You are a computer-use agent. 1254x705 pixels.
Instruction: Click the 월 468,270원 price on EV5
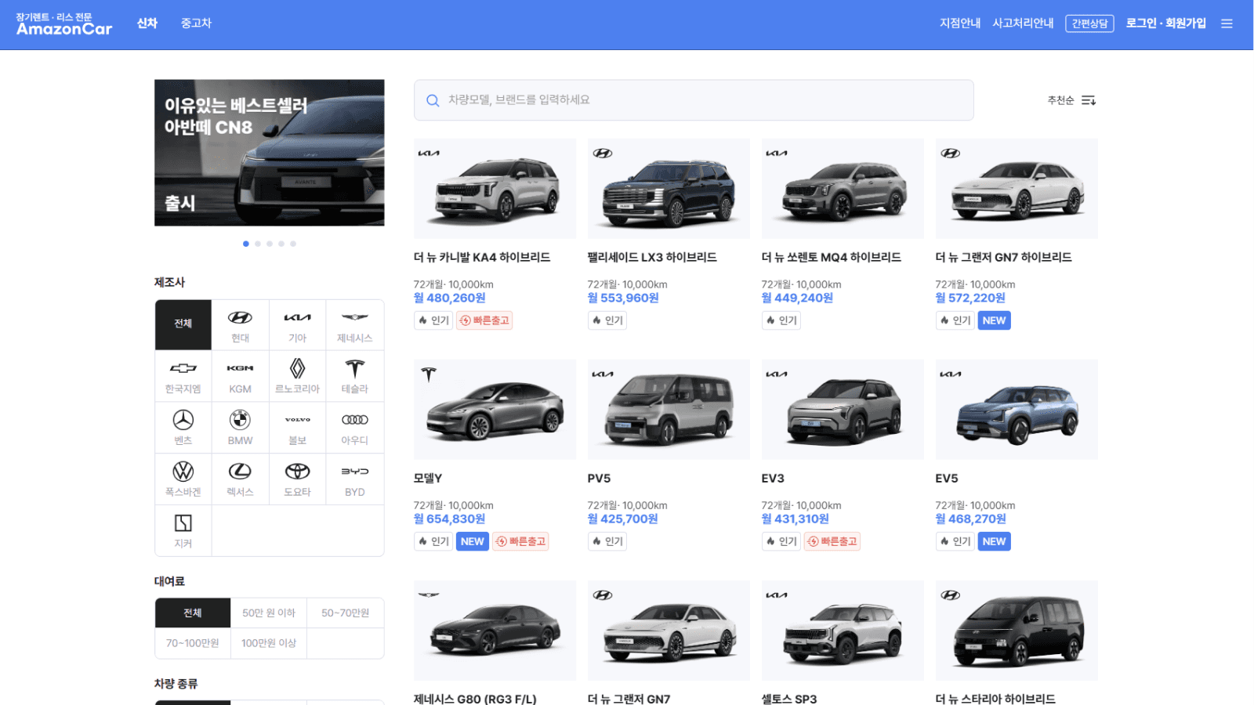971,519
